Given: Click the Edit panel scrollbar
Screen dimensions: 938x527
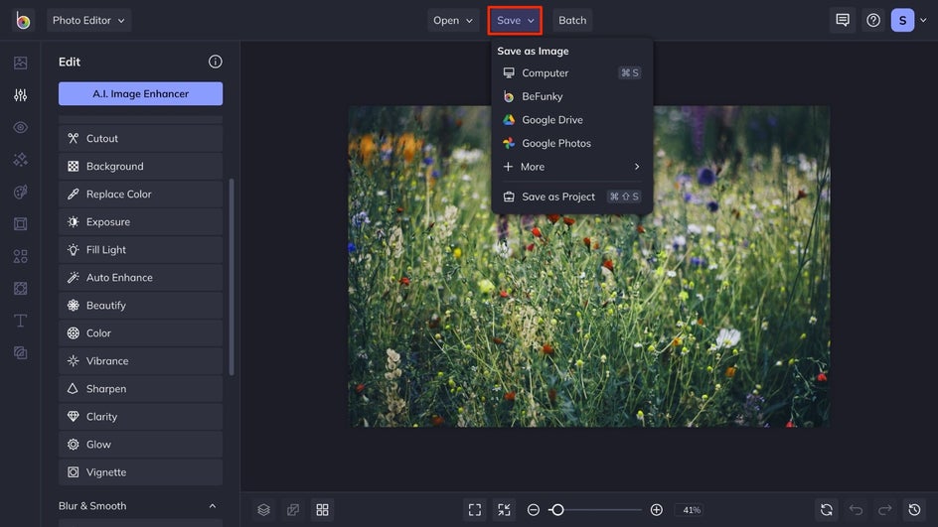Looking at the screenshot, I should [x=232, y=277].
